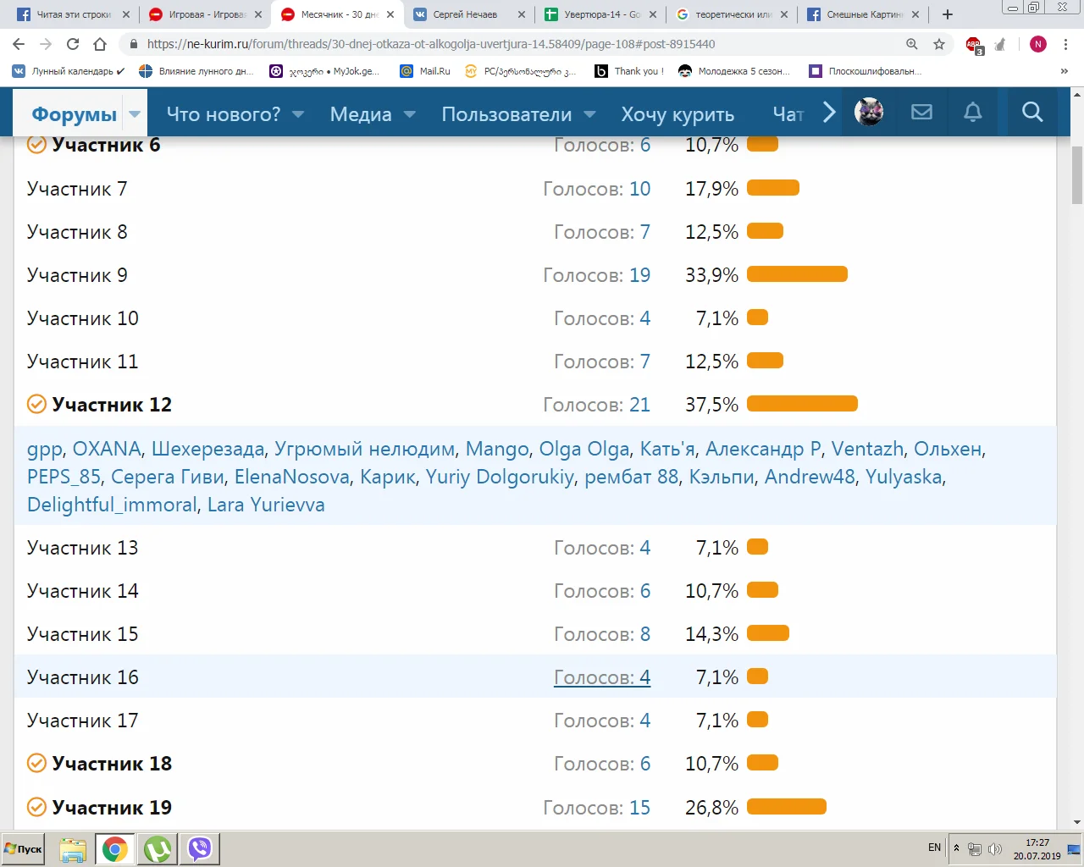Open Chrome in taskbar
Viewport: 1084px width, 867px height.
[115, 848]
